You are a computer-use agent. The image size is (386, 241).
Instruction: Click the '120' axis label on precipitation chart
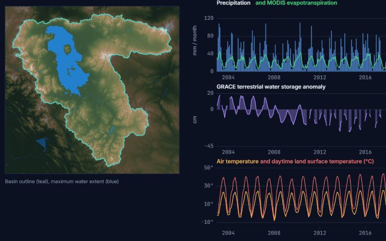point(209,18)
